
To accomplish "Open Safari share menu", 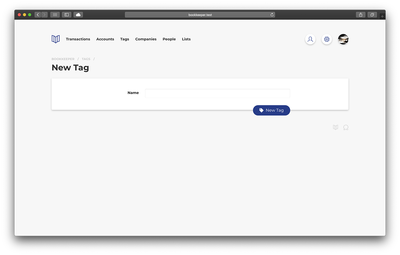I will [361, 15].
